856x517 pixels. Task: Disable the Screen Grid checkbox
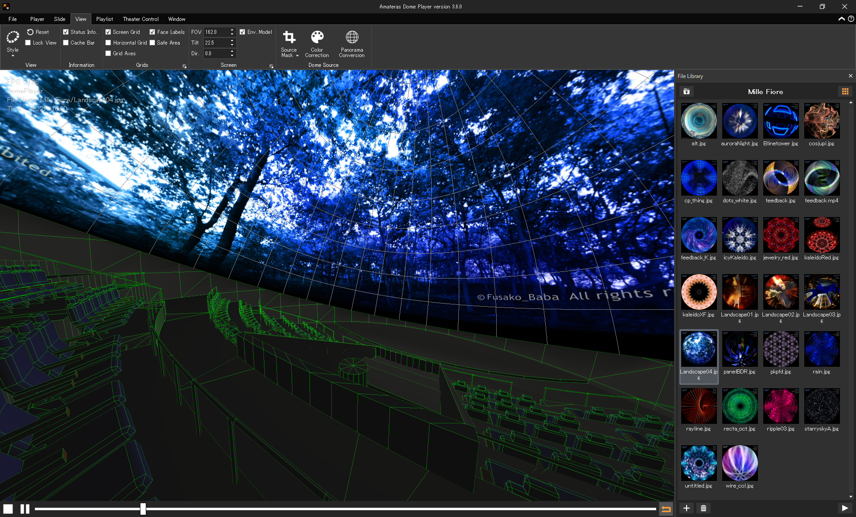(x=108, y=32)
